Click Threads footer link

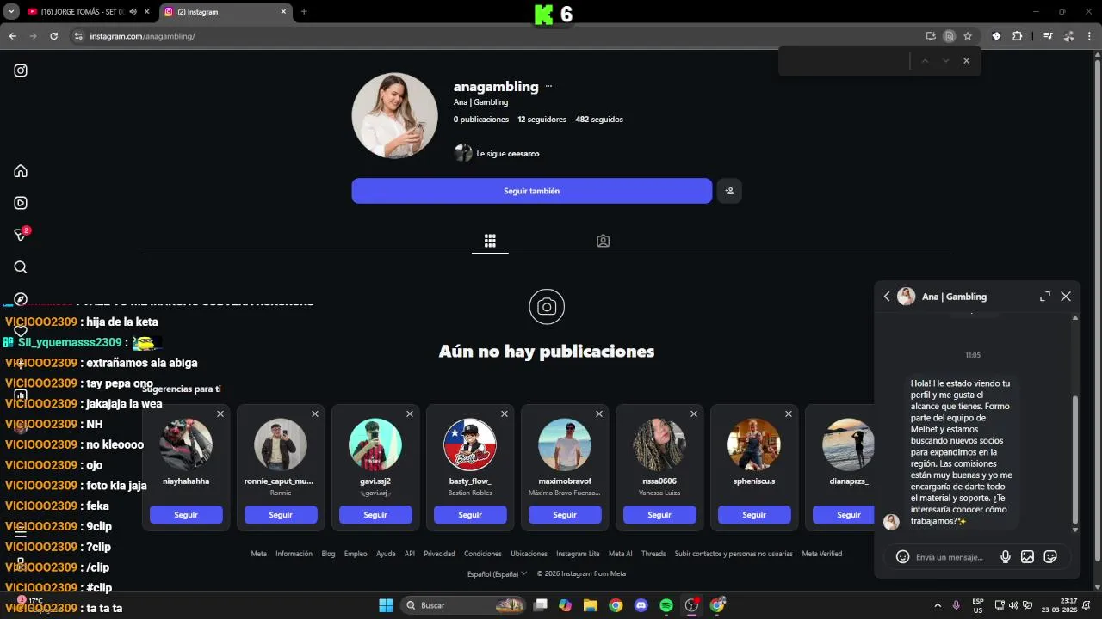[x=653, y=554]
